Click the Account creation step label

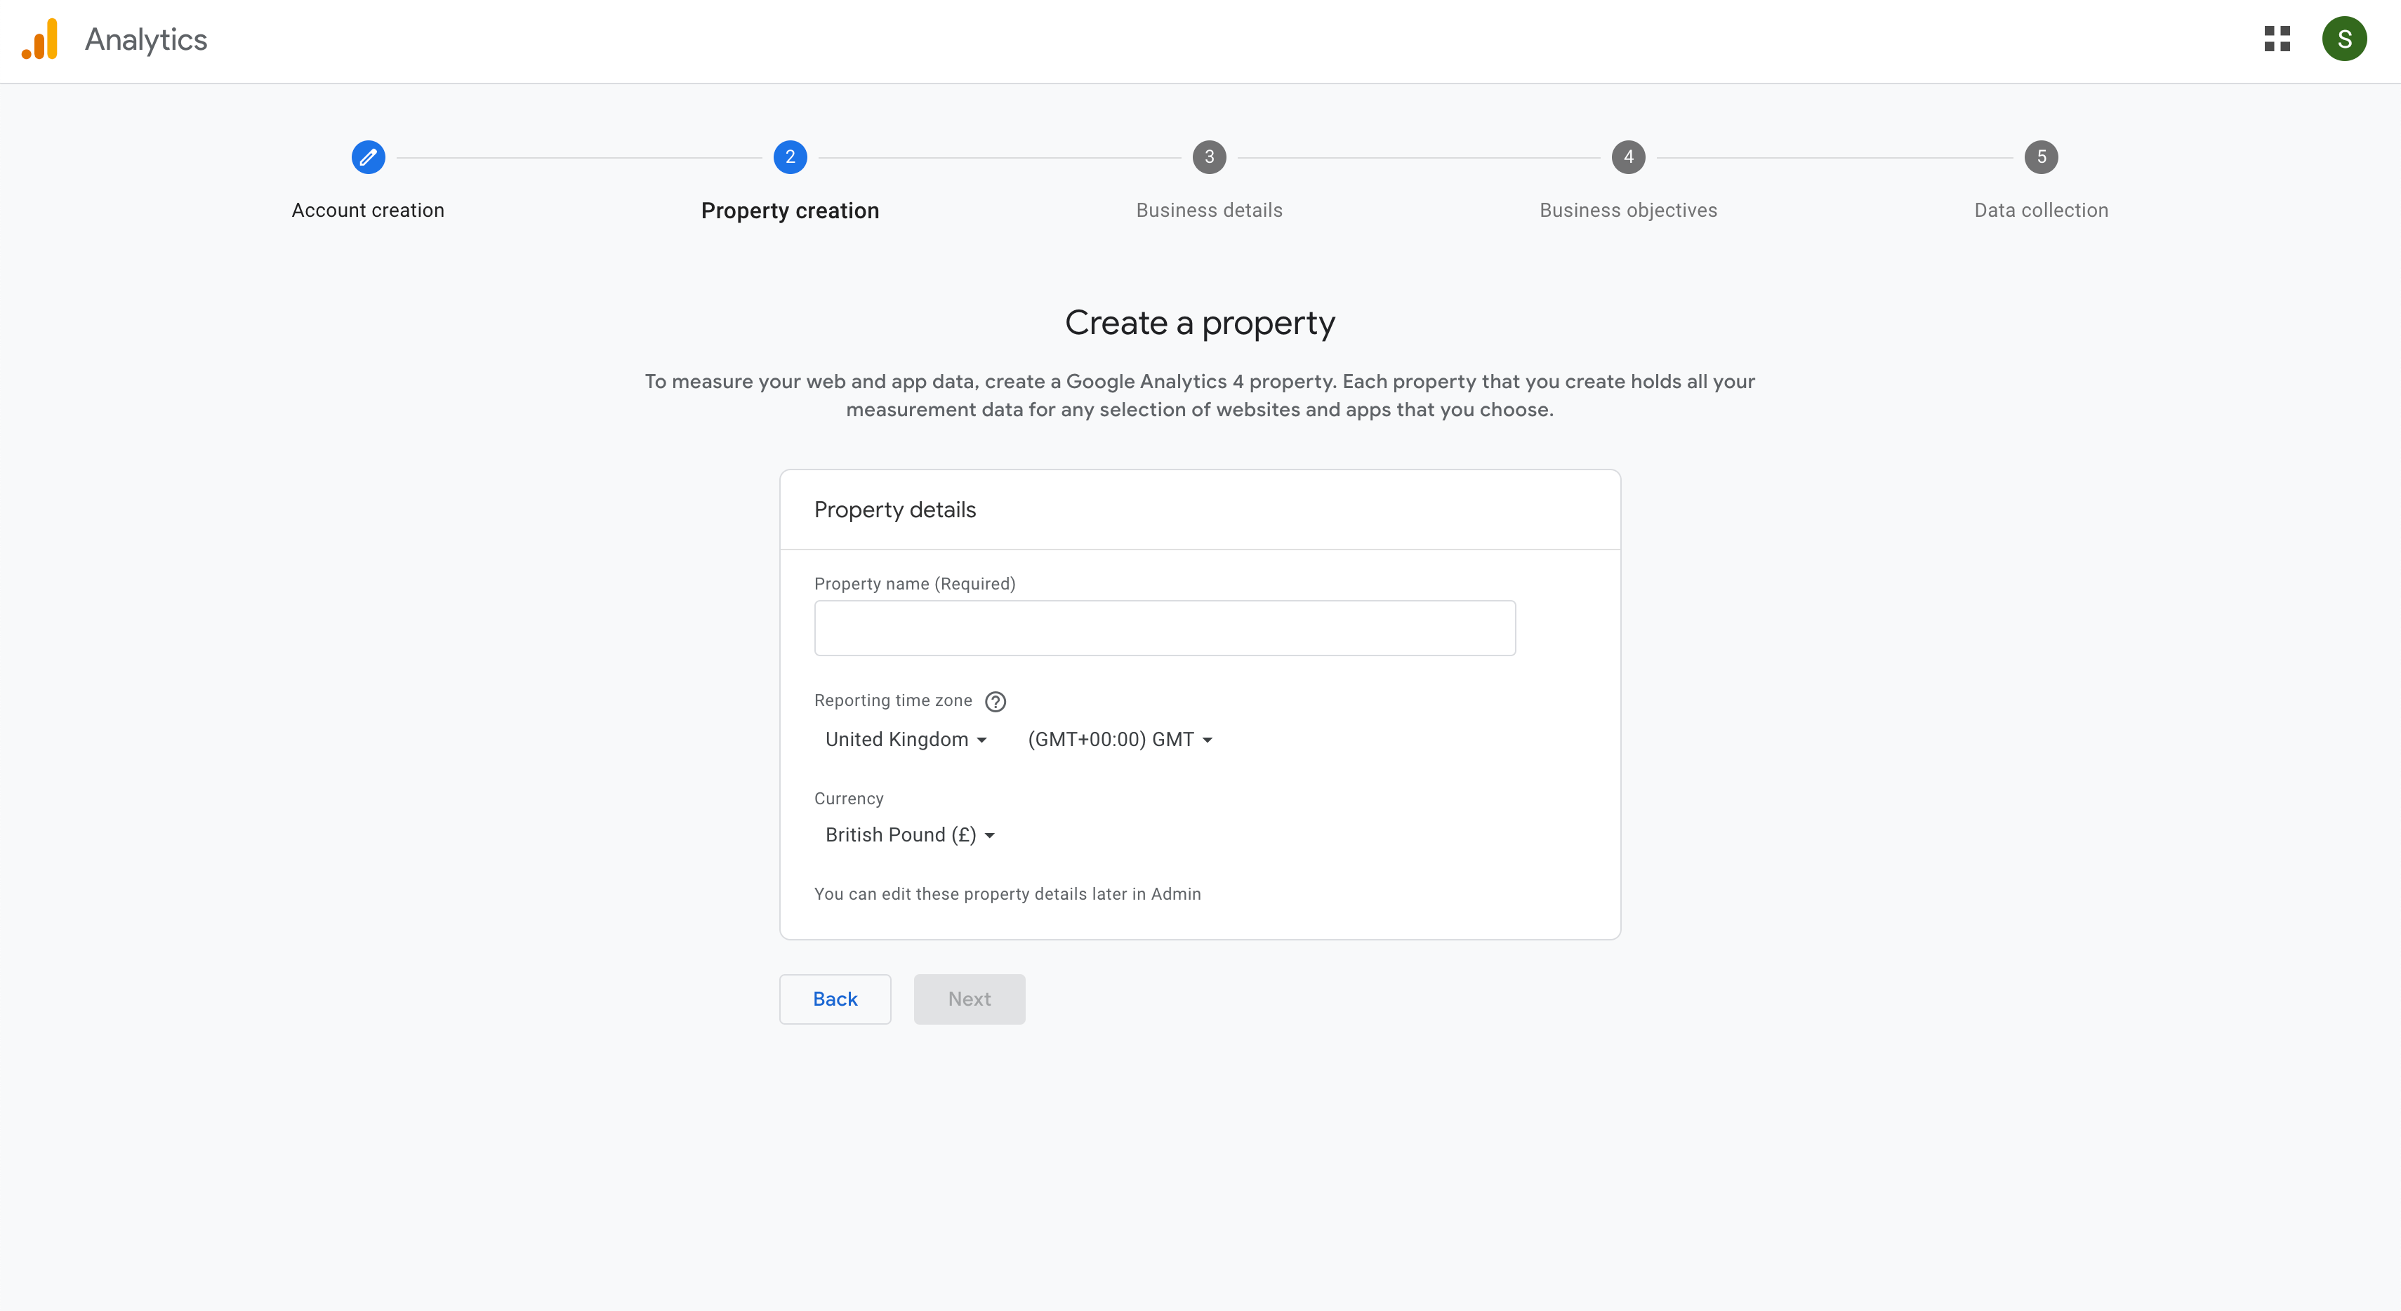pos(366,210)
